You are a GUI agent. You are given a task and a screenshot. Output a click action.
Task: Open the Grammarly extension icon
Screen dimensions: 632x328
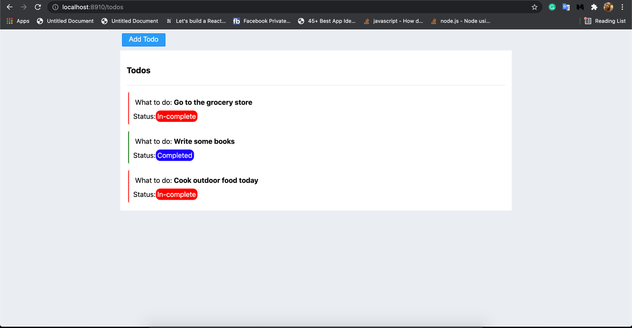click(552, 7)
